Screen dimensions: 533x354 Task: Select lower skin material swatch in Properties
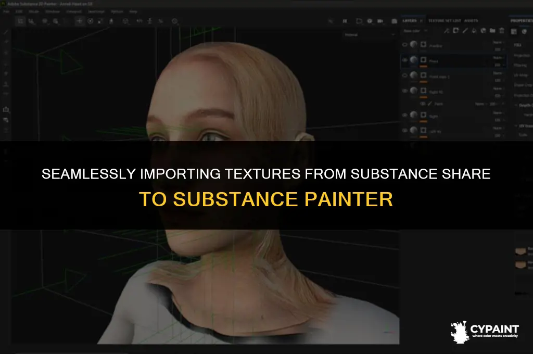tap(521, 264)
